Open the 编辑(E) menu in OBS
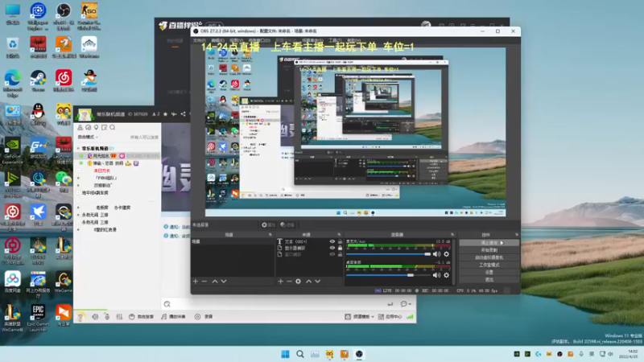 [217, 41]
